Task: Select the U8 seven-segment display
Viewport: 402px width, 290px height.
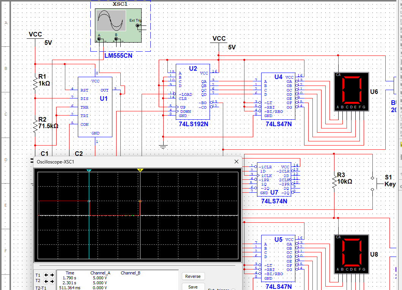Action: click(352, 254)
